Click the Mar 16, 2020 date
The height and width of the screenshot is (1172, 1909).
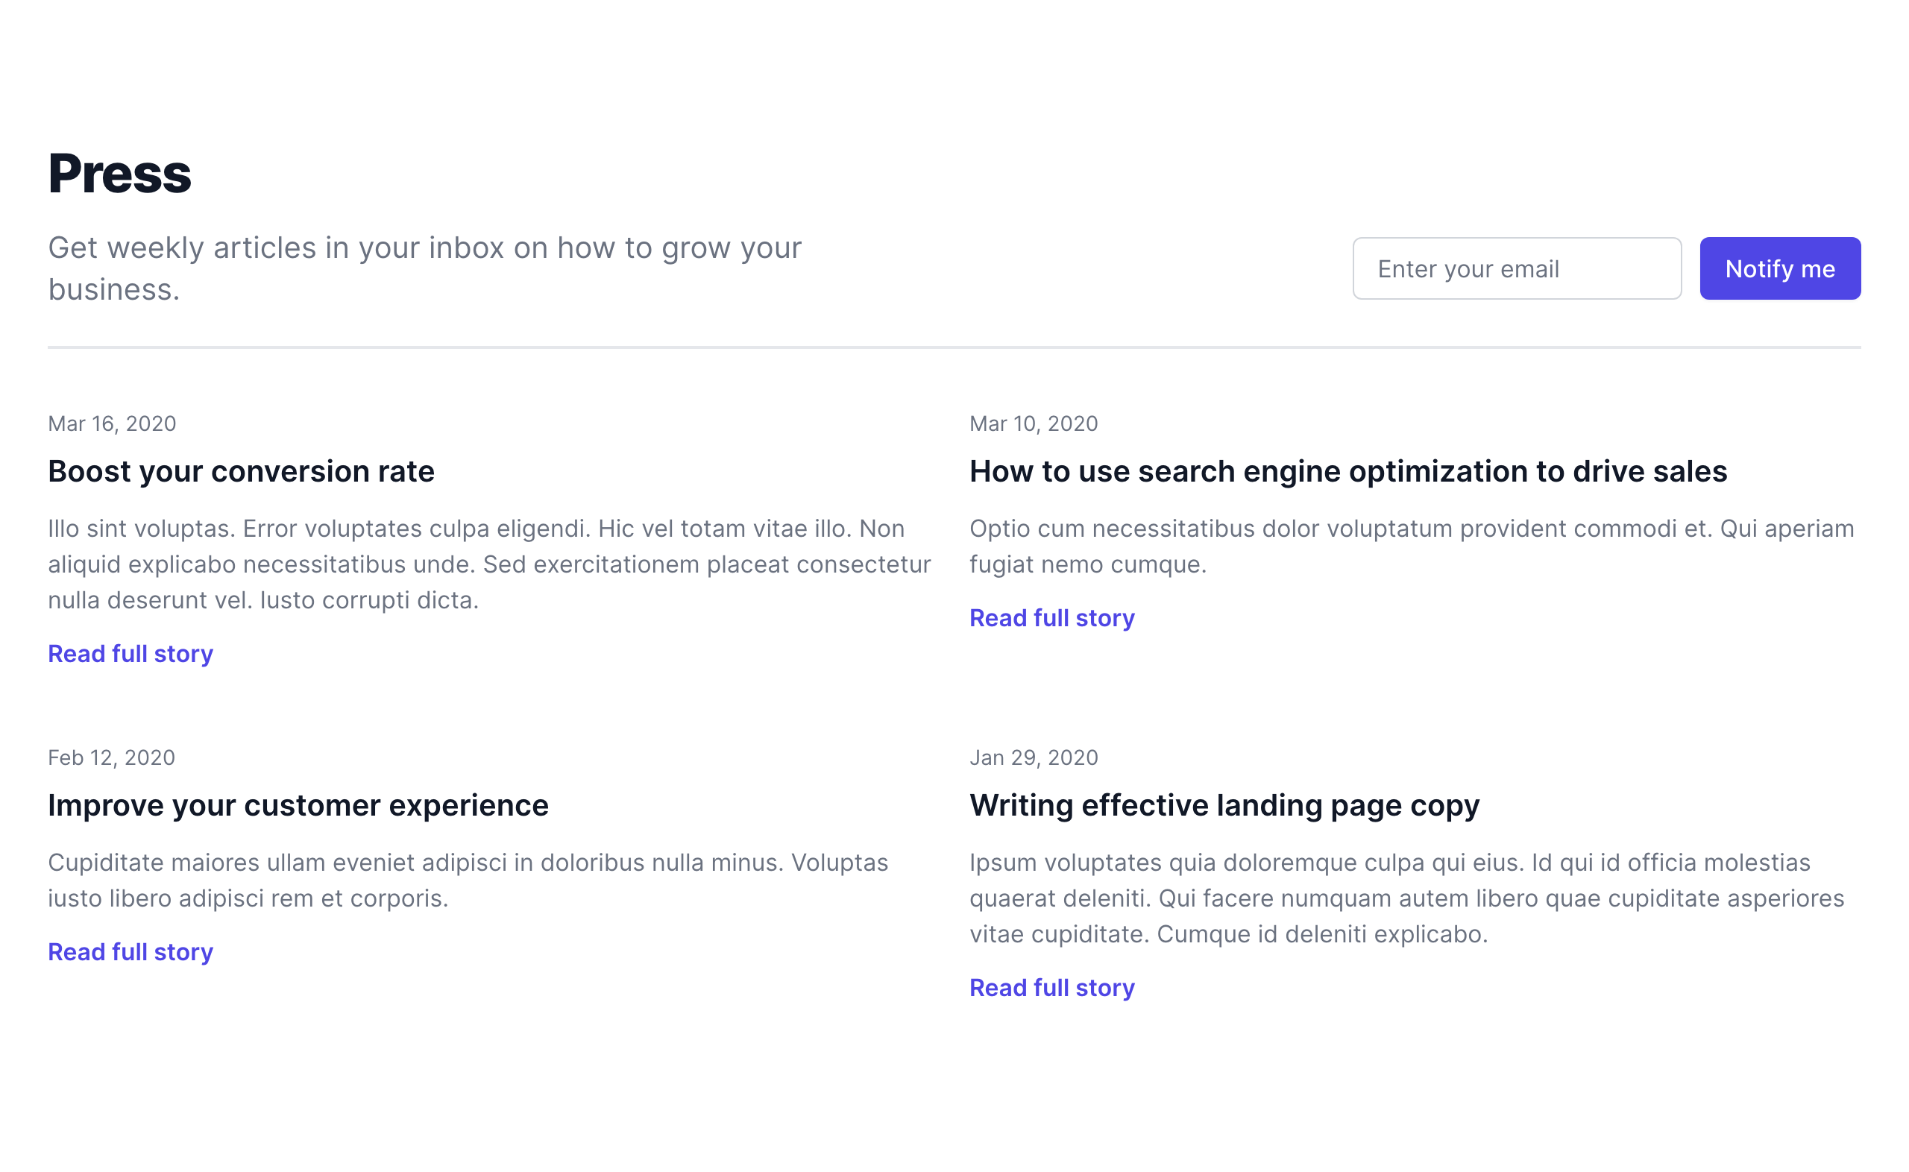click(112, 423)
